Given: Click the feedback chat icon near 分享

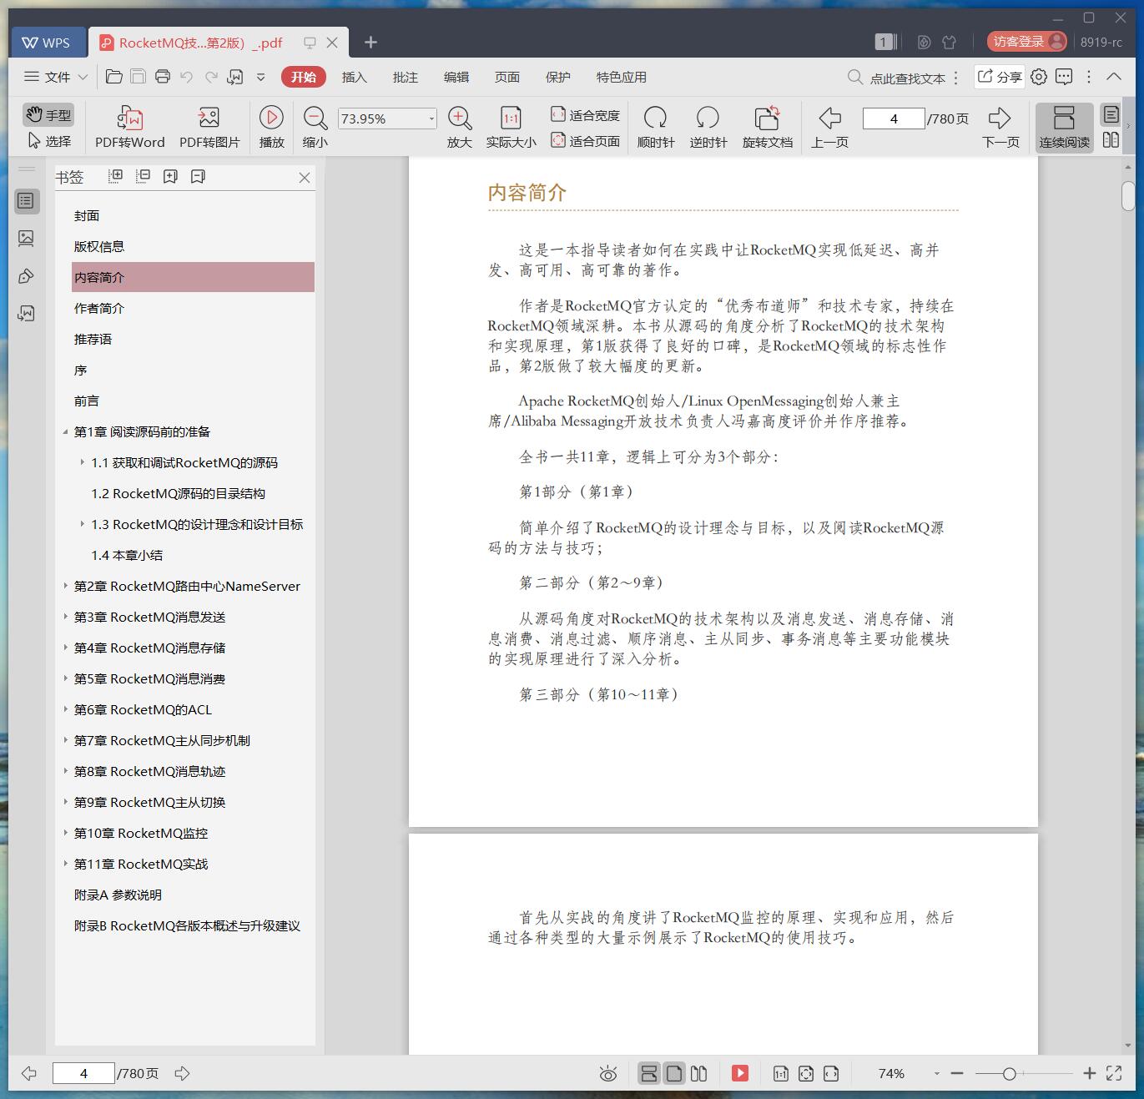Looking at the screenshot, I should coord(1064,77).
